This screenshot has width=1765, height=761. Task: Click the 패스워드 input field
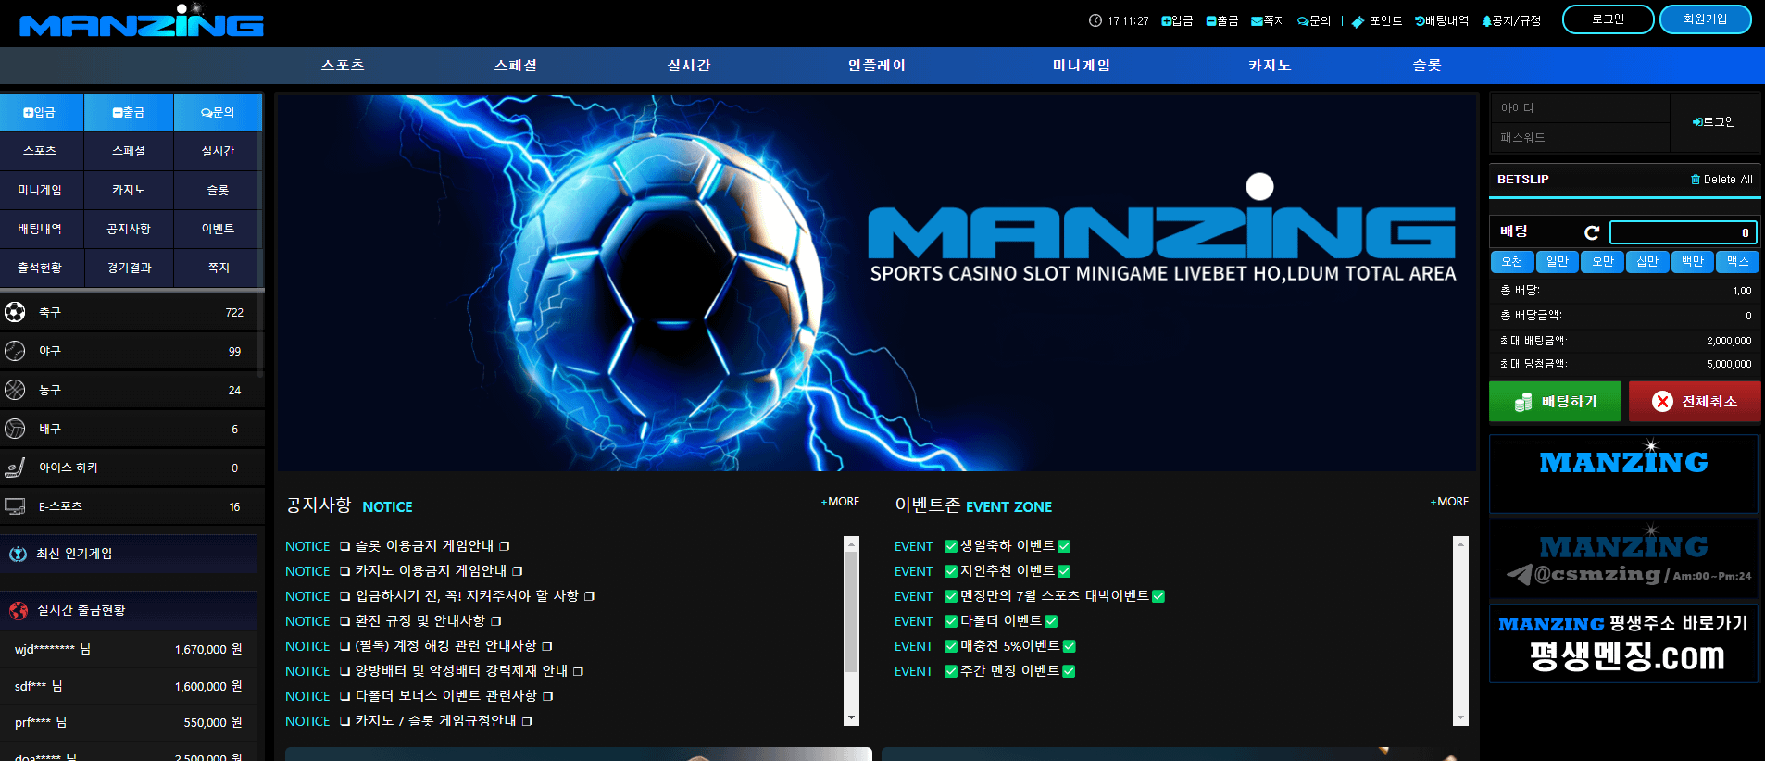click(x=1581, y=137)
